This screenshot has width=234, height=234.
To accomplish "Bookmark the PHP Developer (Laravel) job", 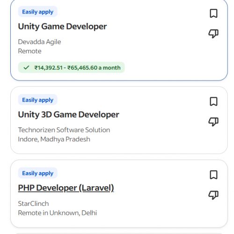I will point(213,175).
